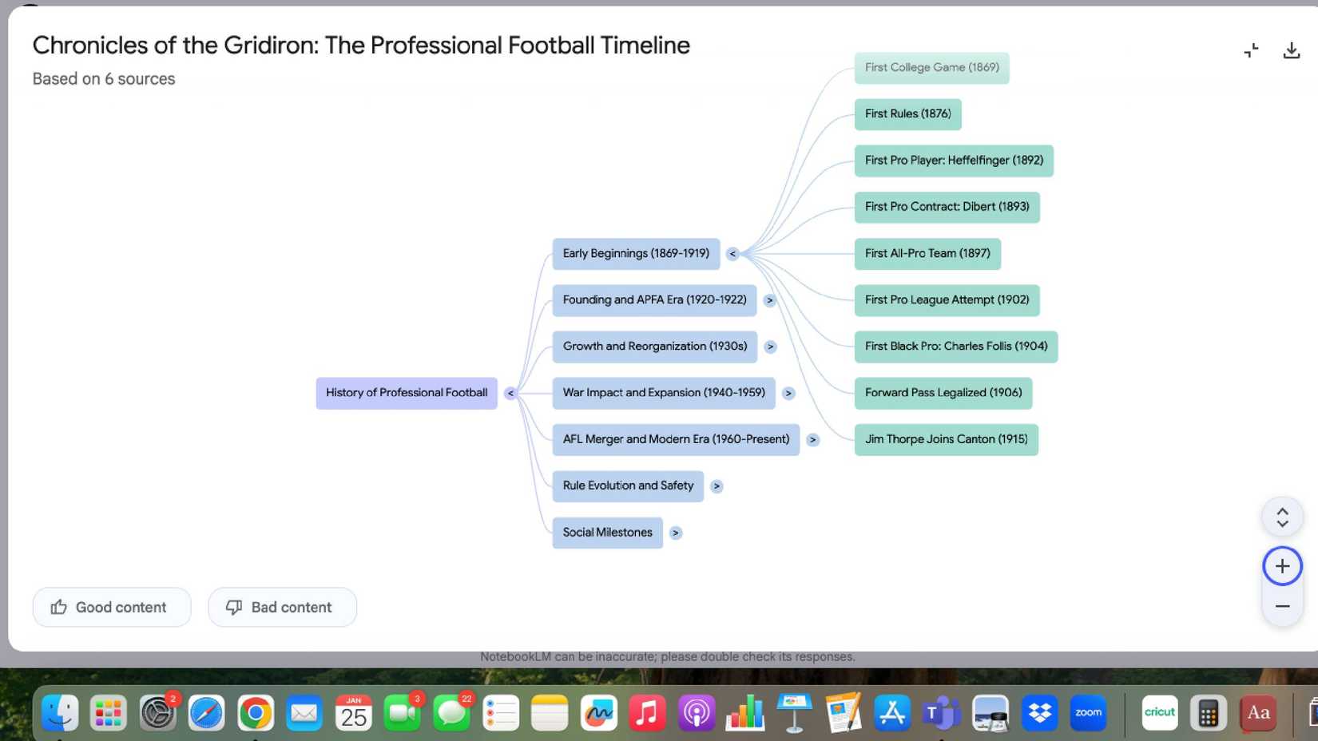This screenshot has height=741, width=1318.
Task: Collapse the mind map to smaller view
Action: (x=1251, y=50)
